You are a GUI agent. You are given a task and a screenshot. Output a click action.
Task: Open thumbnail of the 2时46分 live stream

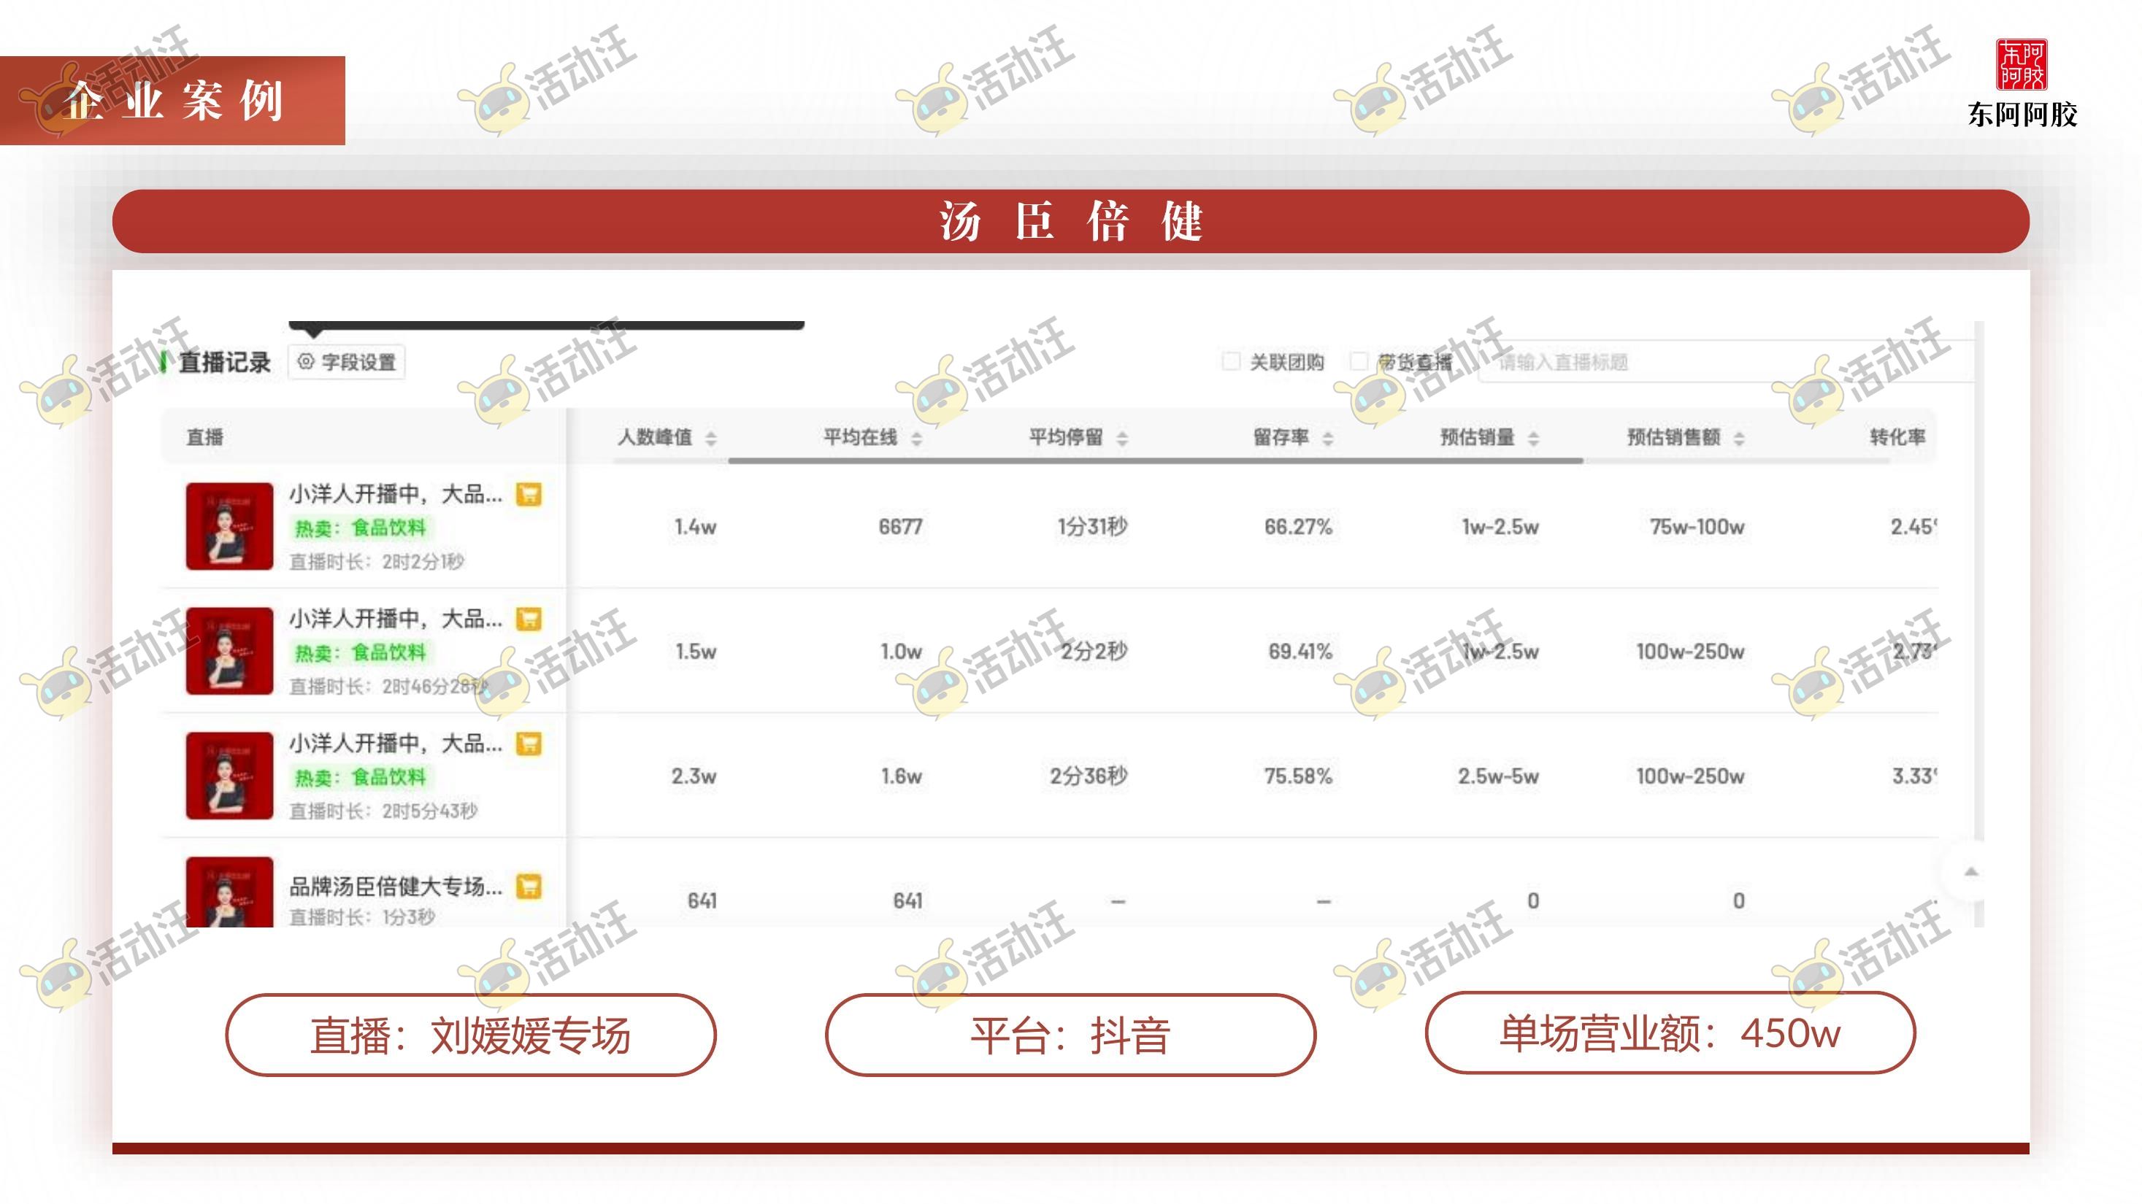tap(229, 651)
